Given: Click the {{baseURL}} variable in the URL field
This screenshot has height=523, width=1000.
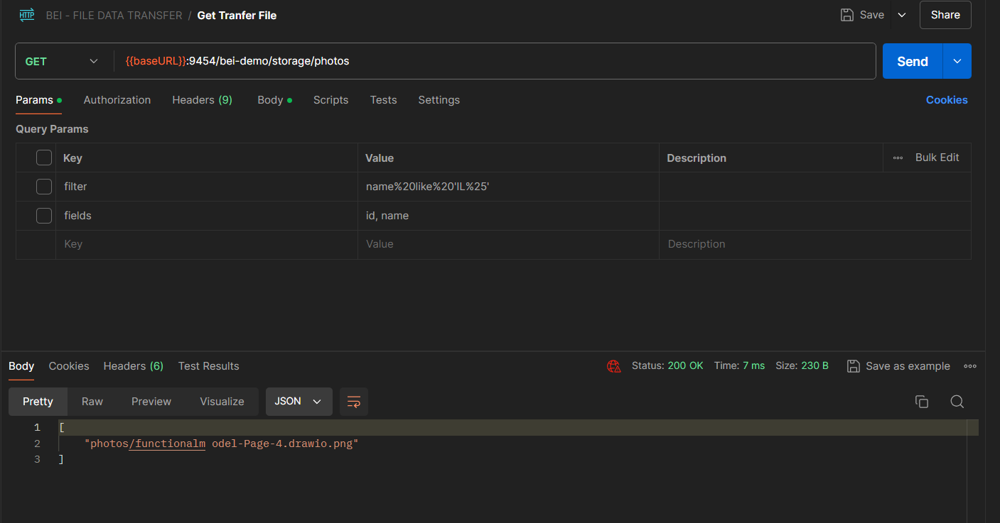Looking at the screenshot, I should (156, 61).
